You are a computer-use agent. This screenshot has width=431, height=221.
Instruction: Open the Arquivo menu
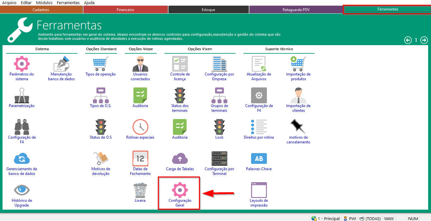[9, 3]
